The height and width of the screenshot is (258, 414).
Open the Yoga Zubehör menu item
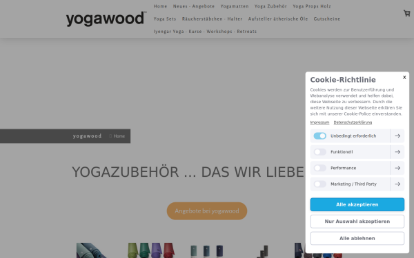click(270, 6)
